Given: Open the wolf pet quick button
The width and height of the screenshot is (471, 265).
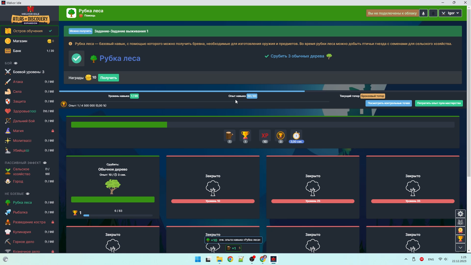Looking at the screenshot, I should (460, 222).
